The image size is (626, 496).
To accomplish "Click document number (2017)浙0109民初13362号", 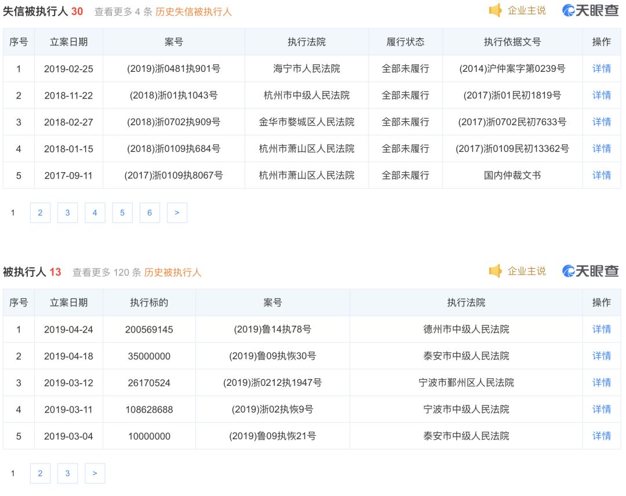I will (x=512, y=149).
